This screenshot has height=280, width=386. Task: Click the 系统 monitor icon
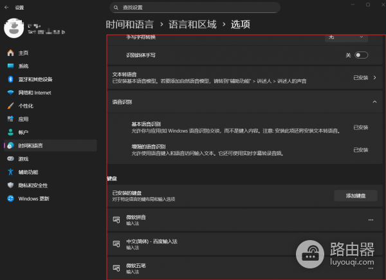10,66
